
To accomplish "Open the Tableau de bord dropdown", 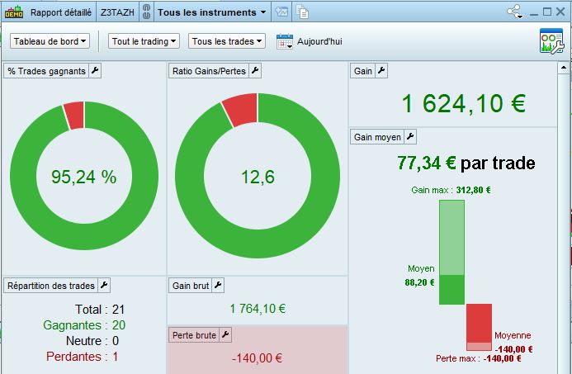I will pos(50,41).
